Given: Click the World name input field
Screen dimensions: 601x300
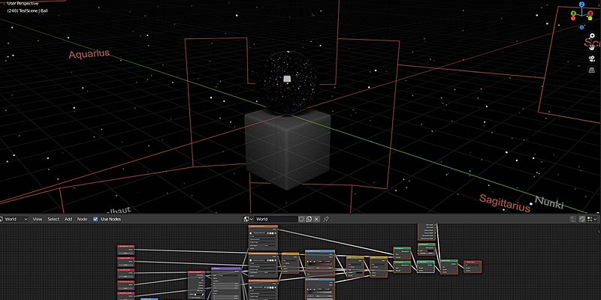Looking at the screenshot, I should (x=274, y=219).
